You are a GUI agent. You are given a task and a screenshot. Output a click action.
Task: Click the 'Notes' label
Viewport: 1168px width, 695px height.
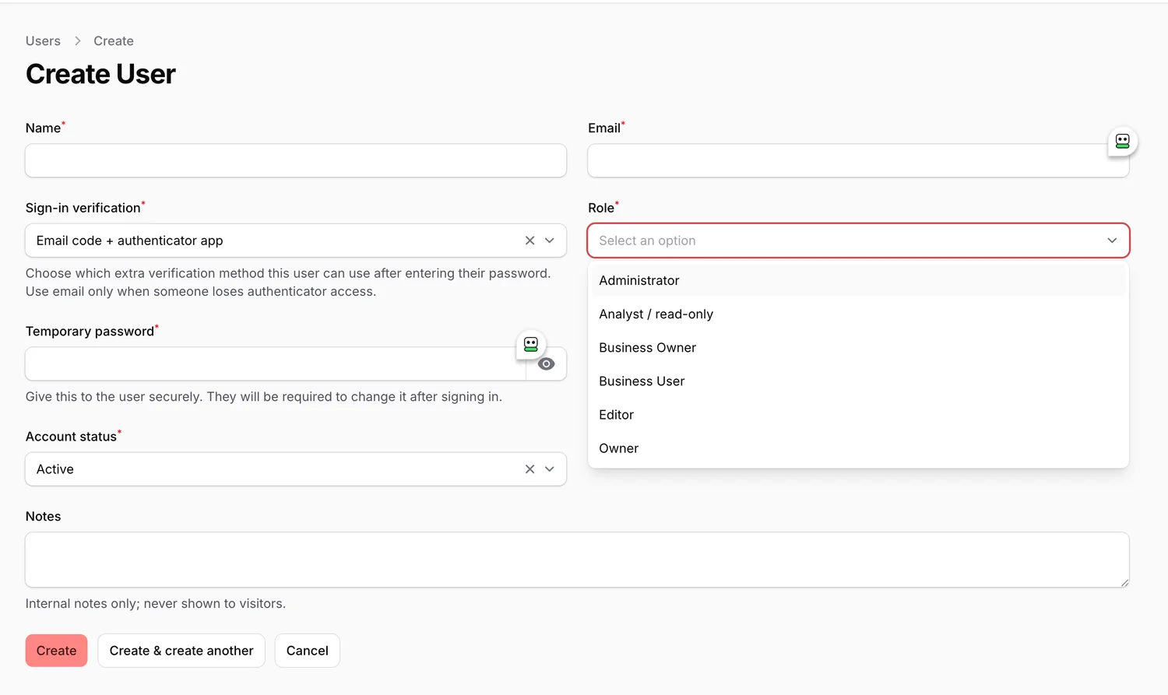[43, 516]
